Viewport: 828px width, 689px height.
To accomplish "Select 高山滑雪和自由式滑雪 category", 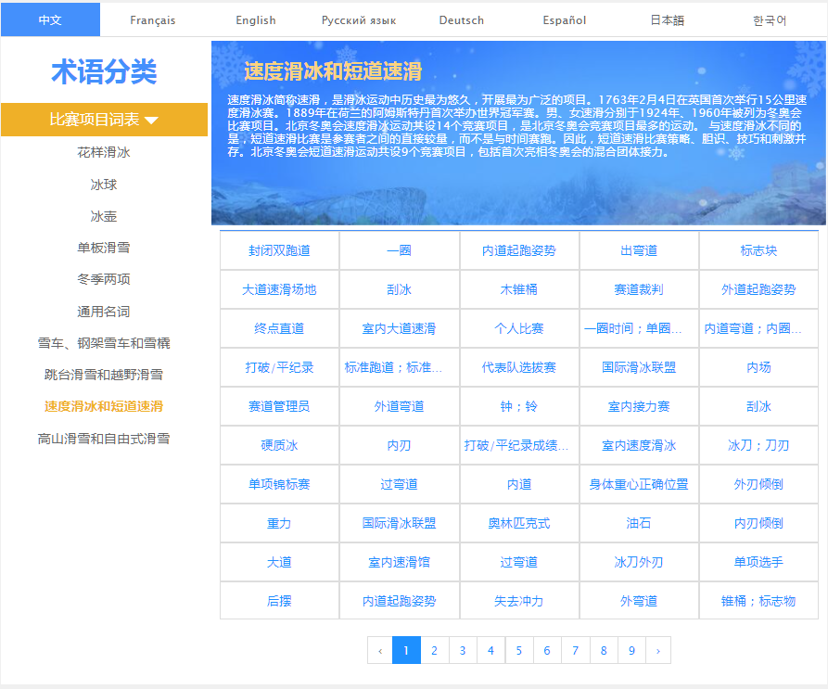I will 104,439.
